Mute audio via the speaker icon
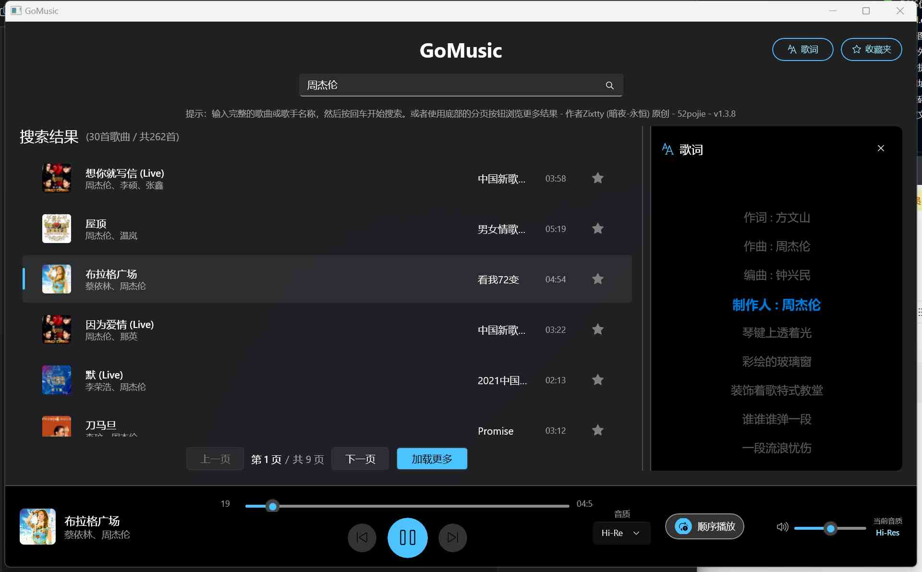Image resolution: width=922 pixels, height=572 pixels. [x=782, y=527]
